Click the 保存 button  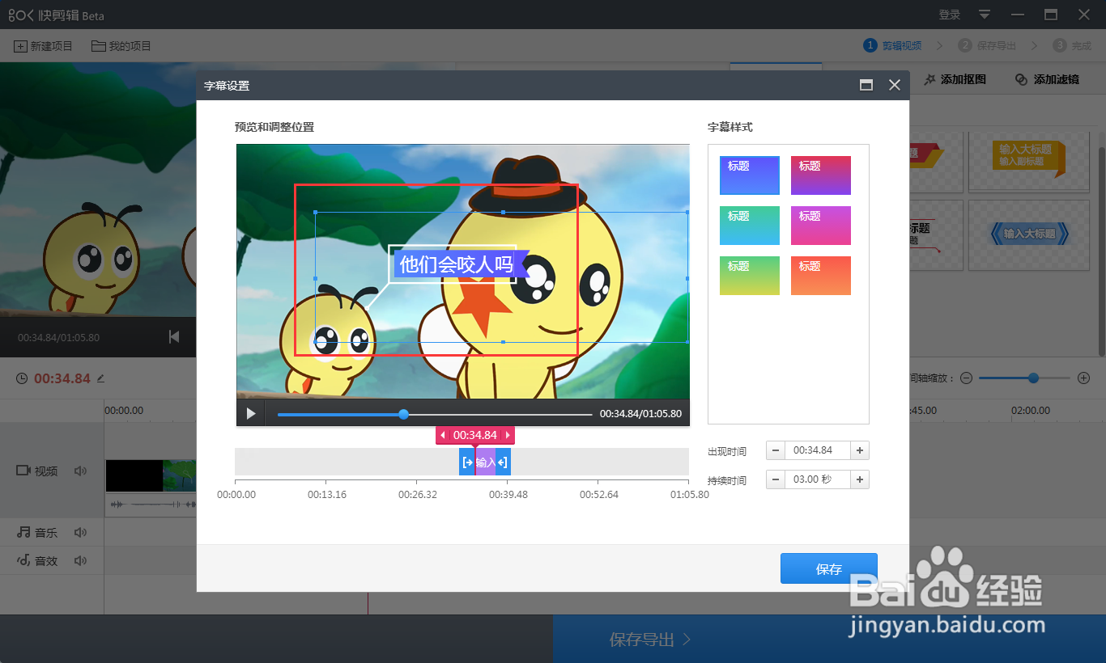click(x=829, y=568)
